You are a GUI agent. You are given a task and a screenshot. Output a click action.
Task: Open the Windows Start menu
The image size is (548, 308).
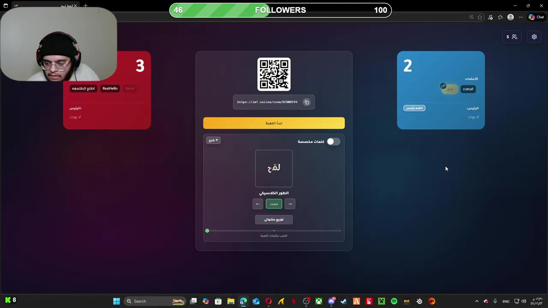pos(116,301)
